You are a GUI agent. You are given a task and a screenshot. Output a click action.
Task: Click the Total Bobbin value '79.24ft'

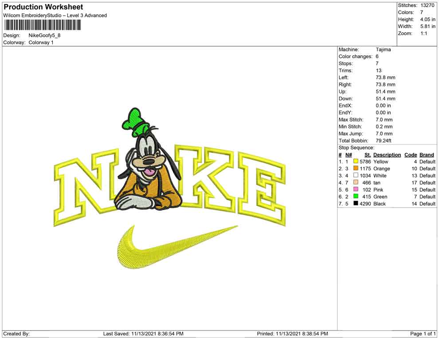[384, 141]
